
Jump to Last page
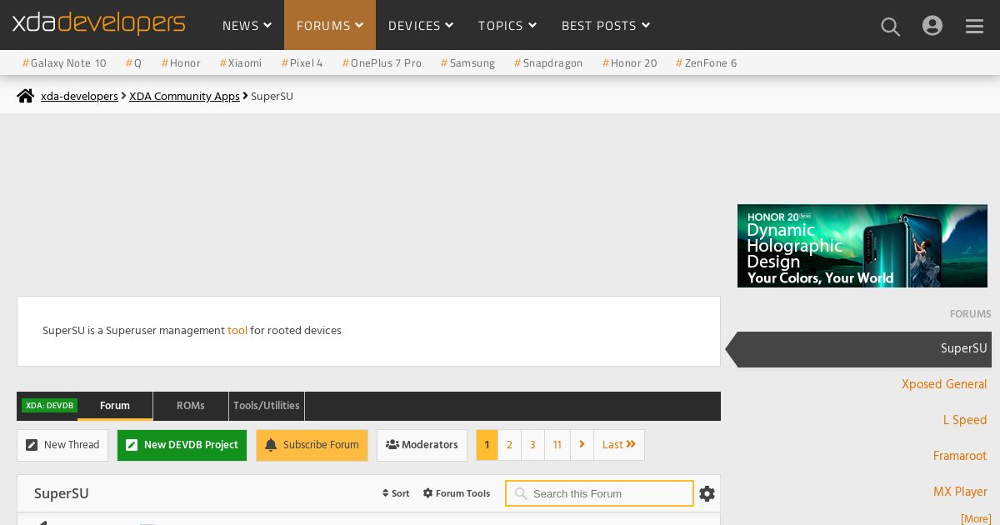click(x=619, y=445)
